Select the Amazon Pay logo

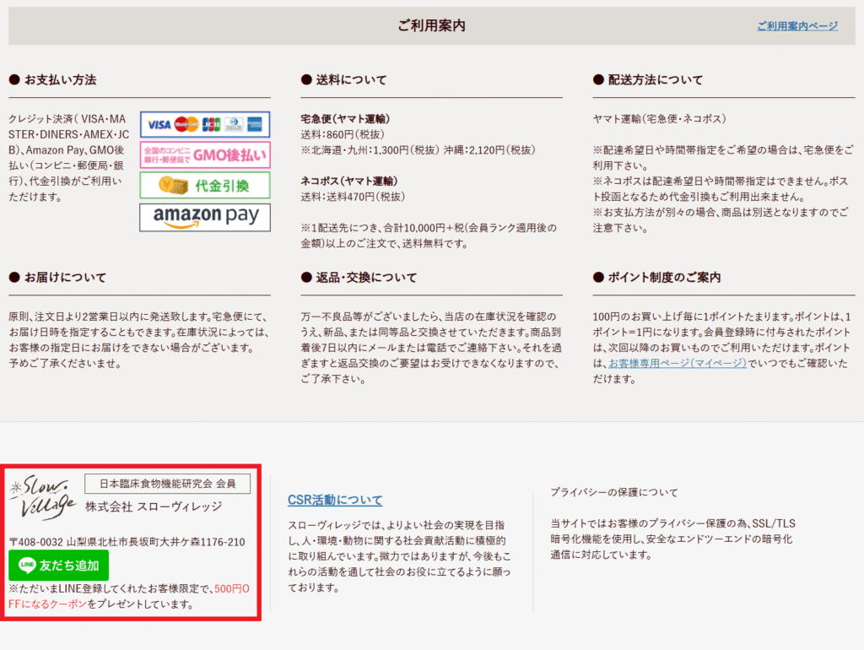[x=204, y=216]
